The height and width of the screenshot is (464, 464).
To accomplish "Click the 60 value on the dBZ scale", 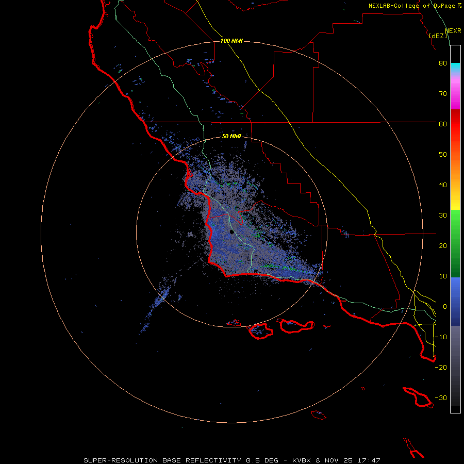I will (443, 124).
